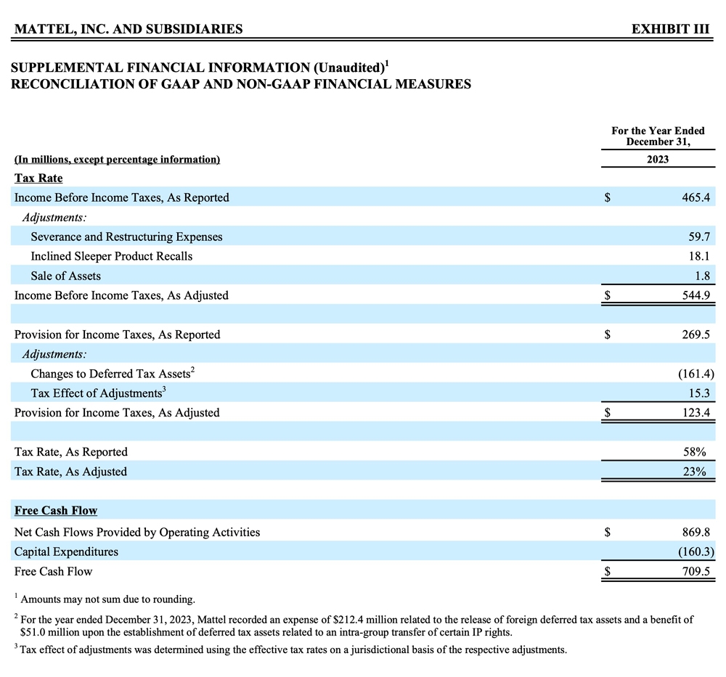Select the Income Before Income Taxes, As Adjusted row
The image size is (726, 677).
121,295
